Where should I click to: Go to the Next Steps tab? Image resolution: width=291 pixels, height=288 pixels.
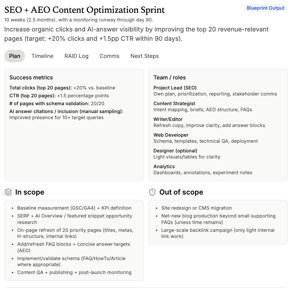[x=144, y=56]
